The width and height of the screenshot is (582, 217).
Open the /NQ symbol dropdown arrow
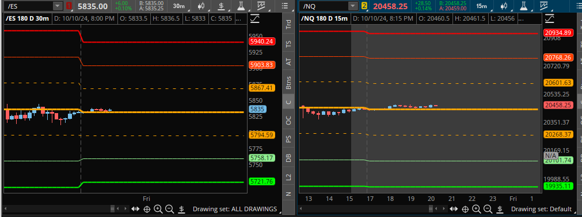coord(353,6)
